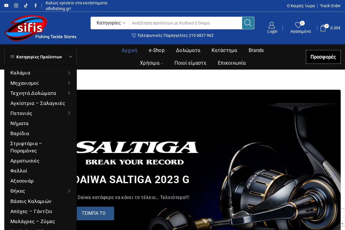Open the Login user icon
The image size is (345, 230).
pyautogui.click(x=272, y=25)
